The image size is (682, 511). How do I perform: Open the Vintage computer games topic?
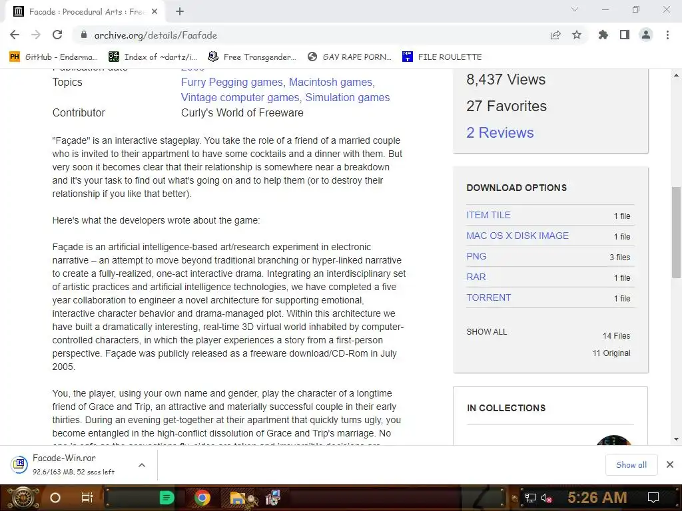coord(240,97)
